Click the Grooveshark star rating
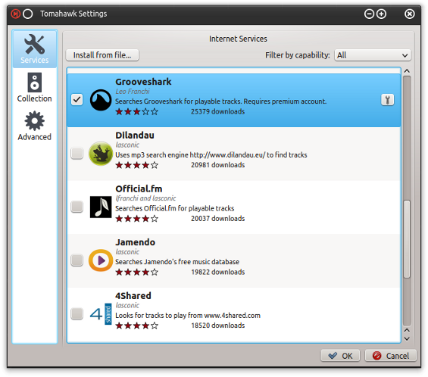Viewport: 428px width, 377px height. 137,111
